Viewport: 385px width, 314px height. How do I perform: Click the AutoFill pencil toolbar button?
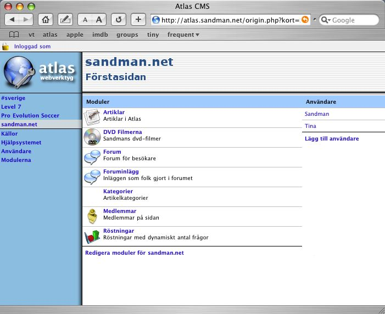coord(65,20)
